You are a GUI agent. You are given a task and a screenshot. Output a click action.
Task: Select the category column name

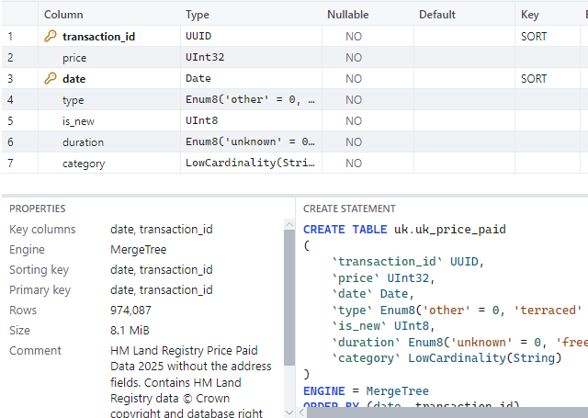coord(84,164)
